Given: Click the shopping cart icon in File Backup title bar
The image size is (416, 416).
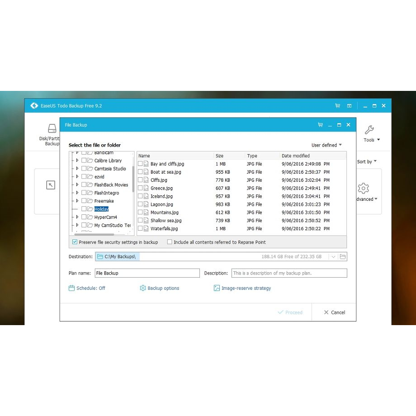Looking at the screenshot, I should 320,125.
